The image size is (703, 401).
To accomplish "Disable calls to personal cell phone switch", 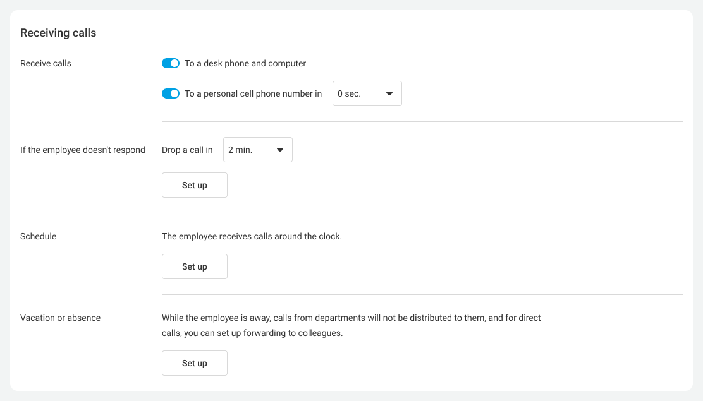I will pyautogui.click(x=171, y=93).
